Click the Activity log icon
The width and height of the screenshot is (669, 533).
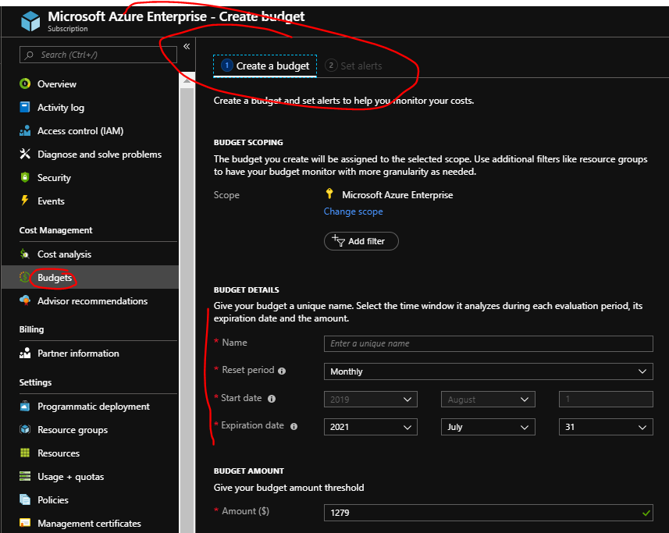(25, 107)
